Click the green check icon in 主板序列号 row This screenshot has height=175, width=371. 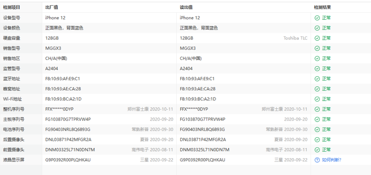(317, 119)
